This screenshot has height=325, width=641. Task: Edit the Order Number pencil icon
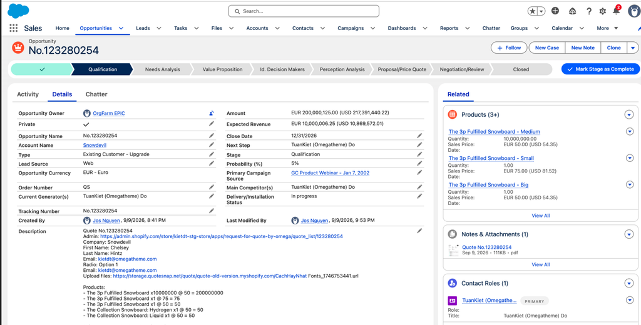212,187
